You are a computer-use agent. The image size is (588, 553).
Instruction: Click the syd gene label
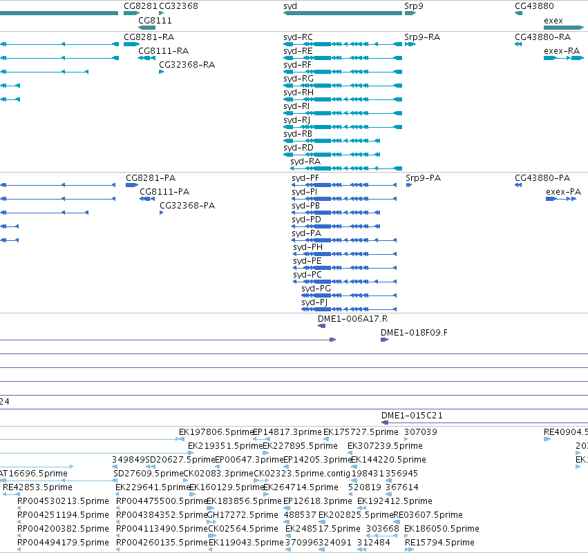(290, 6)
